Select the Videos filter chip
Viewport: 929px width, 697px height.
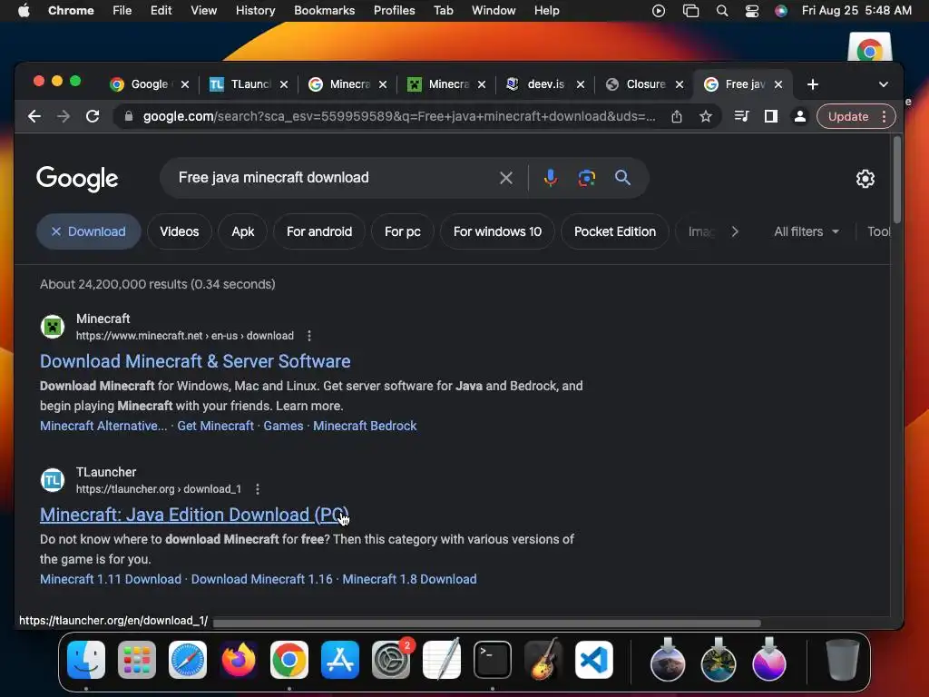pos(180,231)
